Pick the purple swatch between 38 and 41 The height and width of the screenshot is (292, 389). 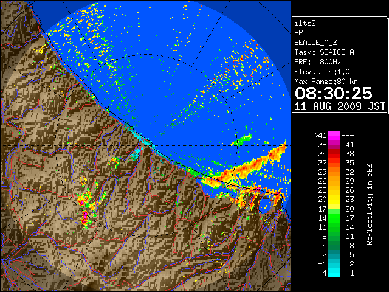click(334, 145)
